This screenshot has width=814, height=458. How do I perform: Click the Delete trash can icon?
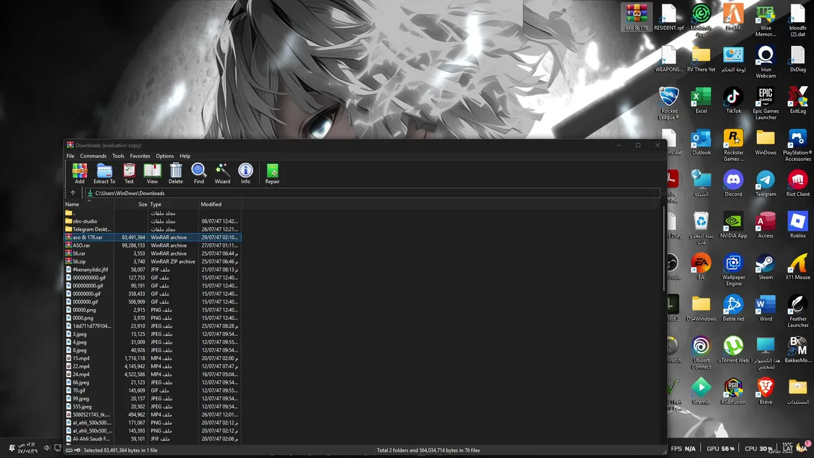click(x=176, y=174)
